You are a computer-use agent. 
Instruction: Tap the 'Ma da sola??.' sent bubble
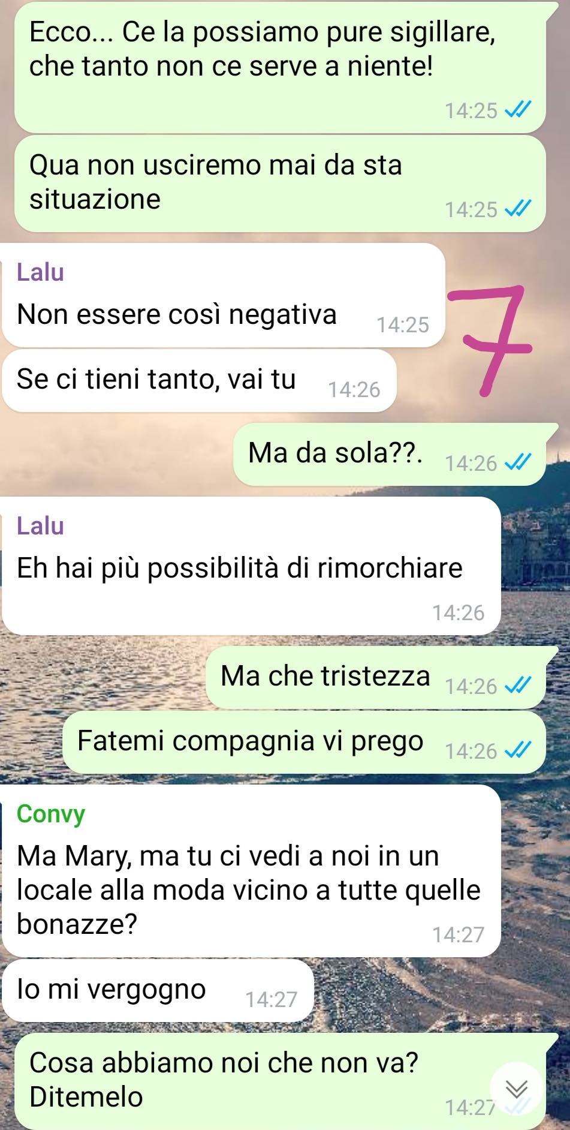389,454
